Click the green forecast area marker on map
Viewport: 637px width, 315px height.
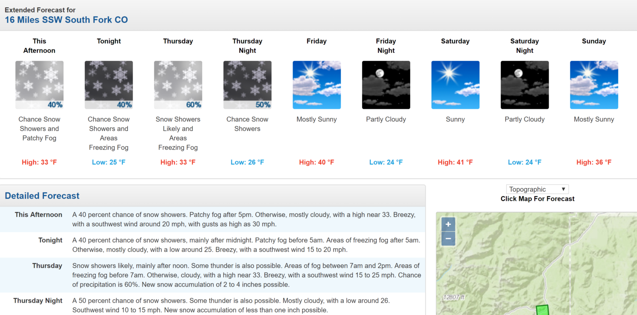542,310
